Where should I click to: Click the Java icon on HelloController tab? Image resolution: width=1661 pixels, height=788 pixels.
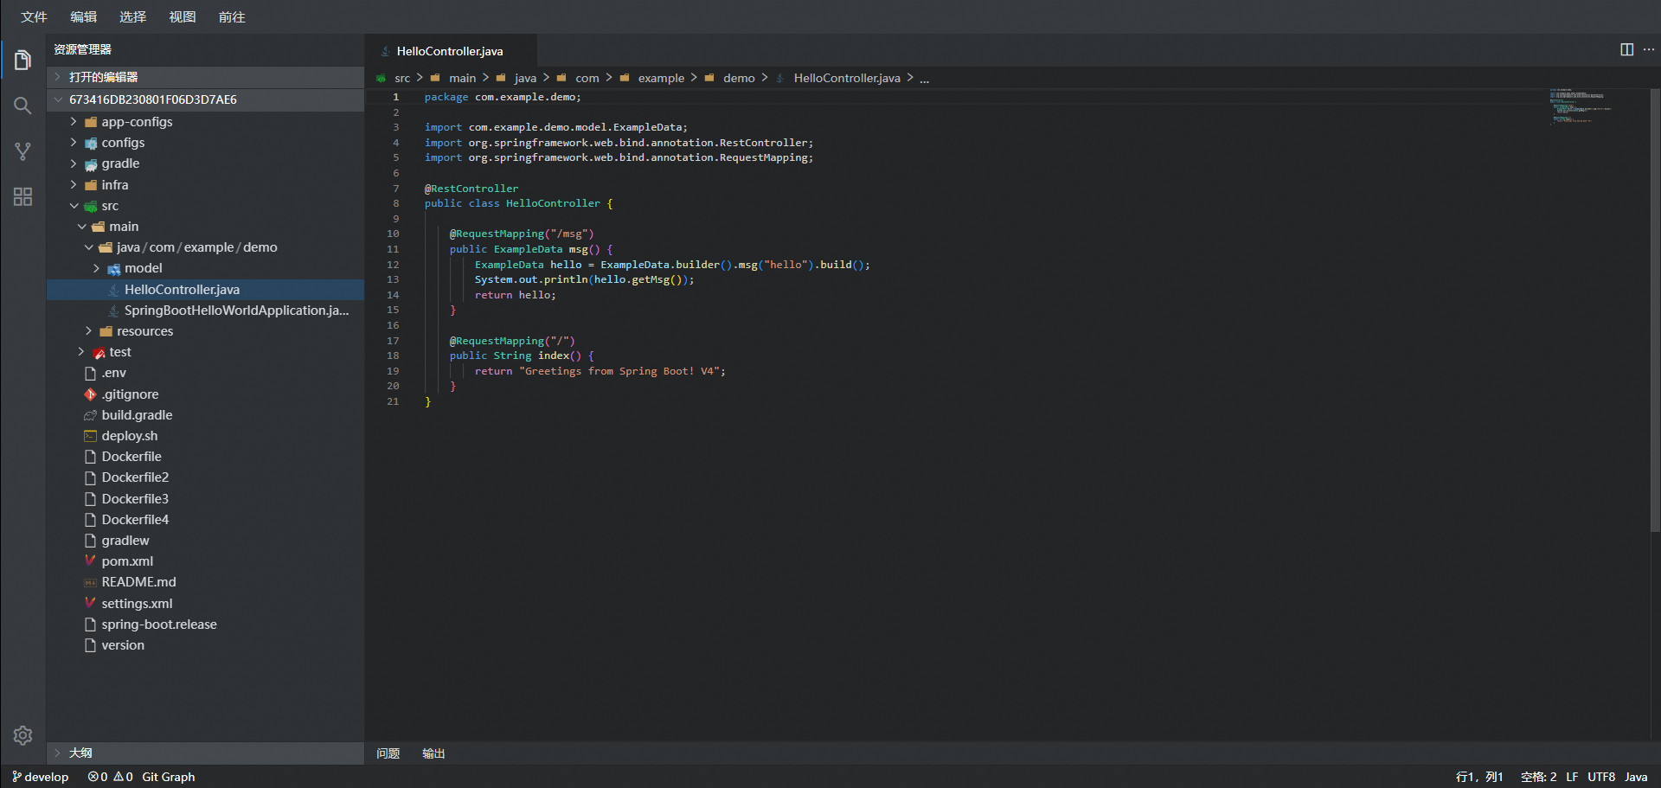click(385, 51)
